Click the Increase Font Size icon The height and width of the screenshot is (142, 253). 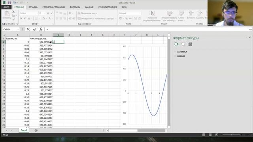pos(48,13)
